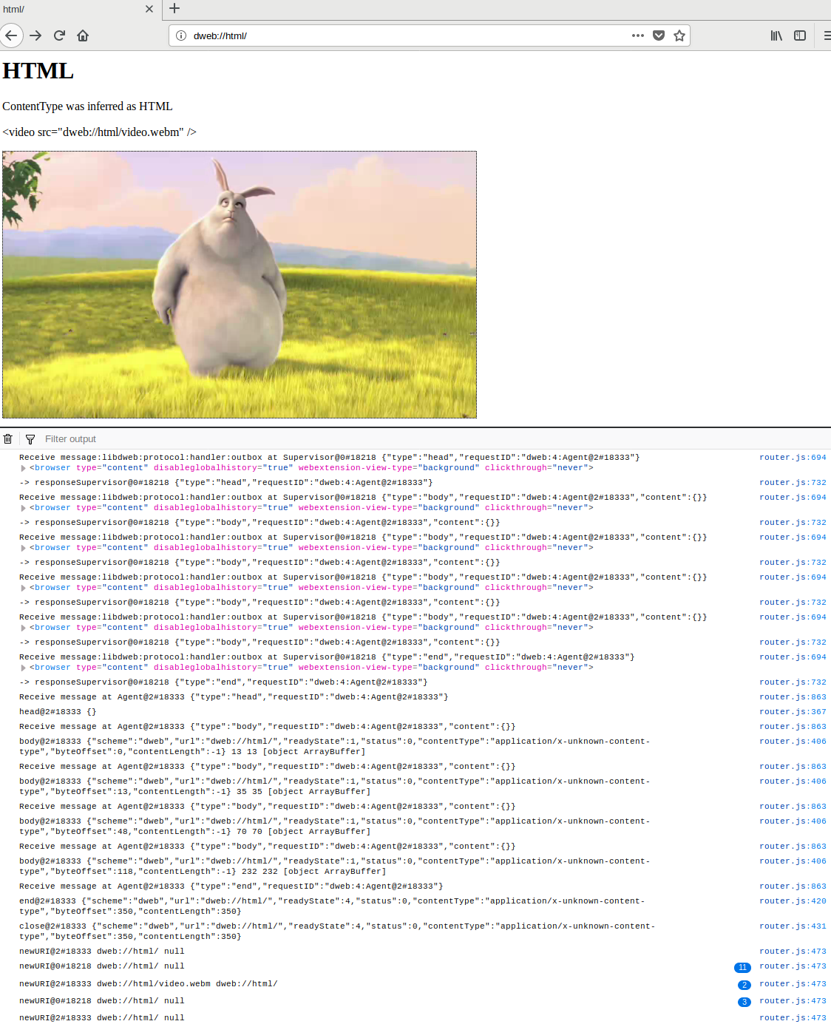Image resolution: width=831 pixels, height=1024 pixels.
Task: Open the page actions three-dot menu
Action: click(638, 35)
